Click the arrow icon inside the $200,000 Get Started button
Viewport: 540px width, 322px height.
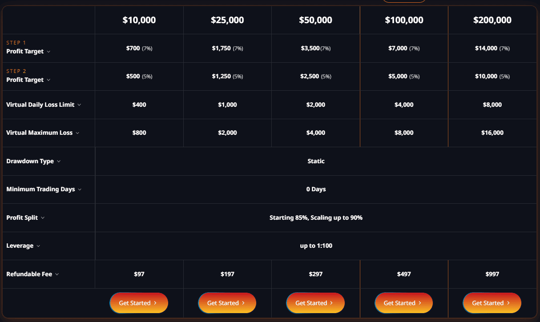[509, 303]
